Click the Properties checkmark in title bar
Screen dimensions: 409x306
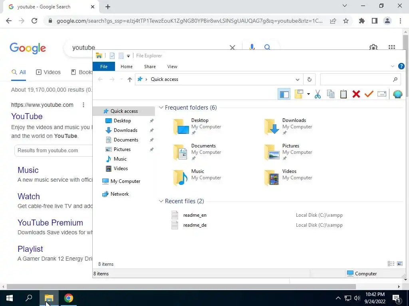tap(112, 56)
